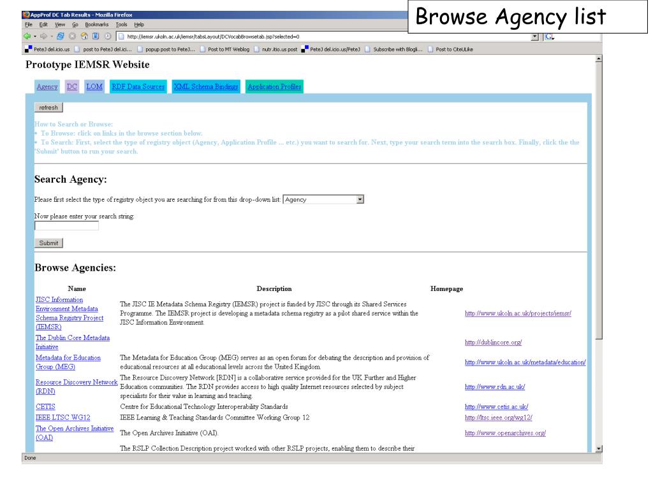Screen dimensions: 653x489
Task: Open the Resource Discovery Network (RDN) link
Action: pos(77,386)
